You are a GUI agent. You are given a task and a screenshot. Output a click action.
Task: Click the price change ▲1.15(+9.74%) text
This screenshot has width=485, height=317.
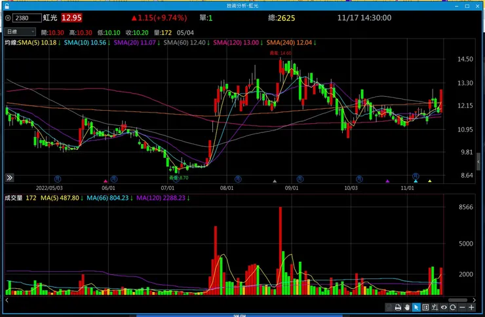pos(159,18)
